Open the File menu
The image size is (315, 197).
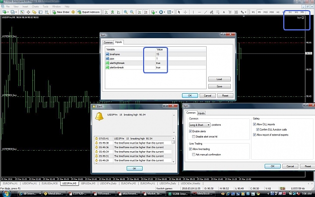tap(8, 7)
